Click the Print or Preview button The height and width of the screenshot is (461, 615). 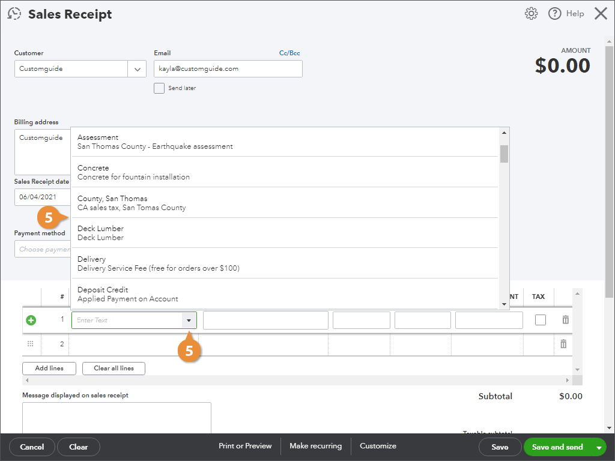click(245, 446)
